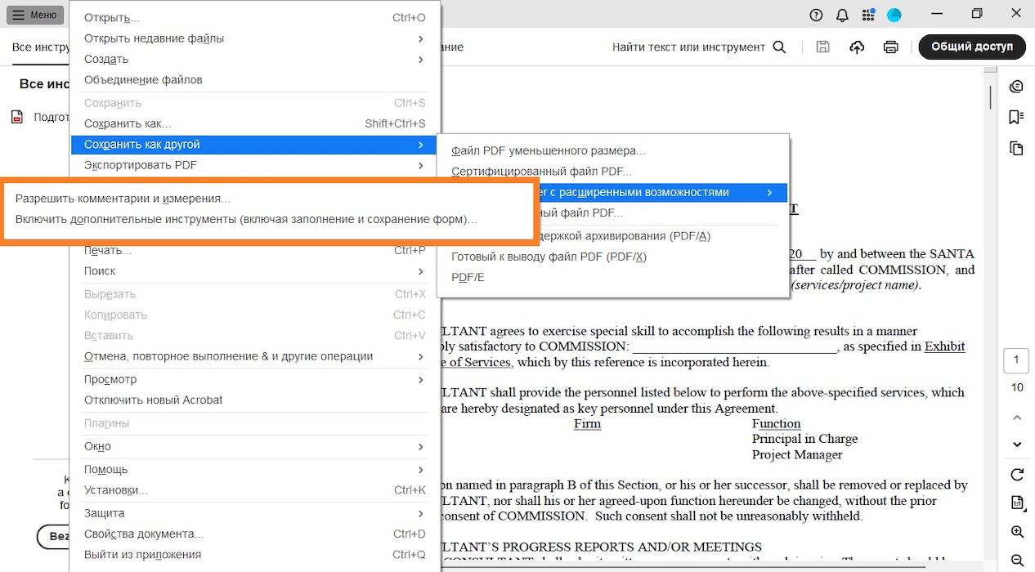
Task: Expand the Поиск submenu
Action: point(255,271)
